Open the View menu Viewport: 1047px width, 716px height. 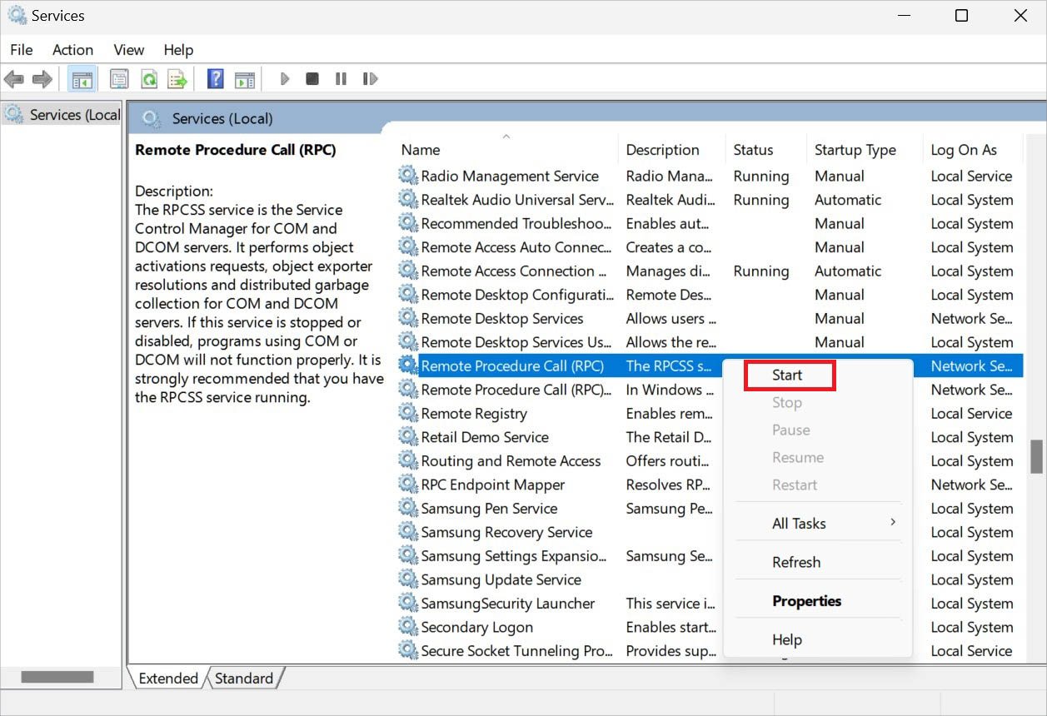click(x=127, y=49)
